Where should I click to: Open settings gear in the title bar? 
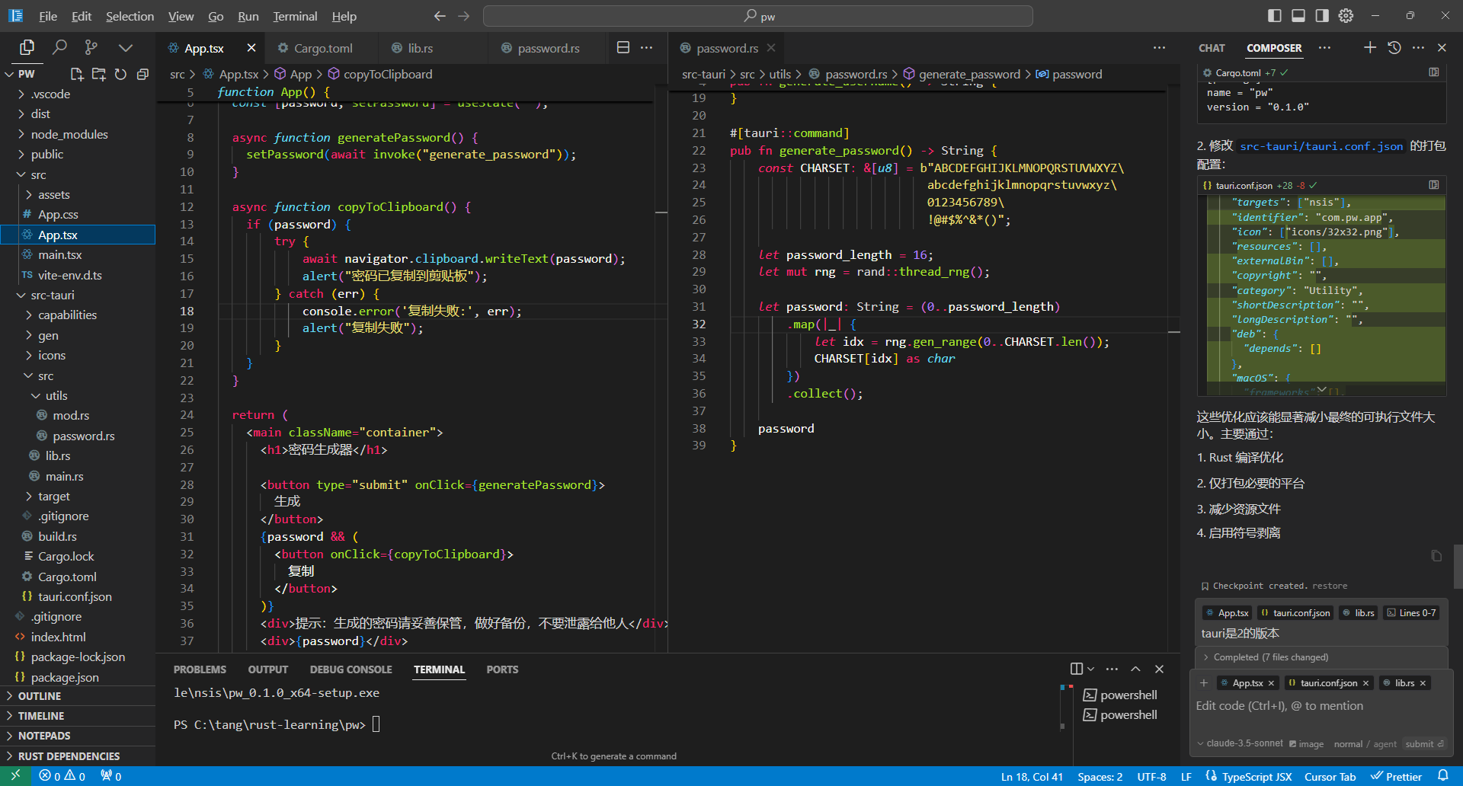coord(1346,16)
